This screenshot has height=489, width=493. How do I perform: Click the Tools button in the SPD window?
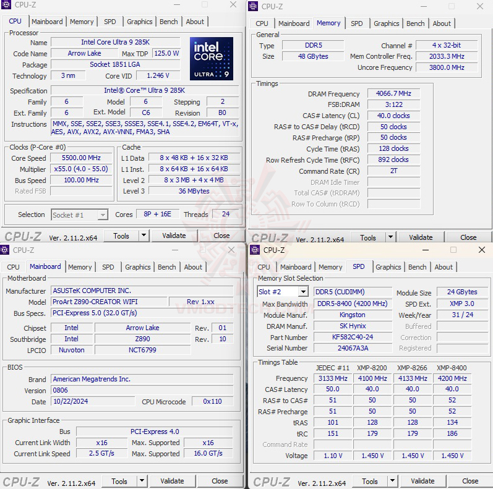[x=370, y=481]
